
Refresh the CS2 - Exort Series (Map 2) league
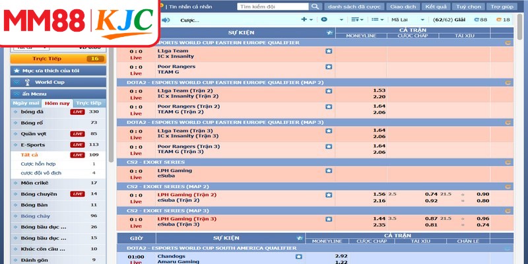tap(508, 187)
